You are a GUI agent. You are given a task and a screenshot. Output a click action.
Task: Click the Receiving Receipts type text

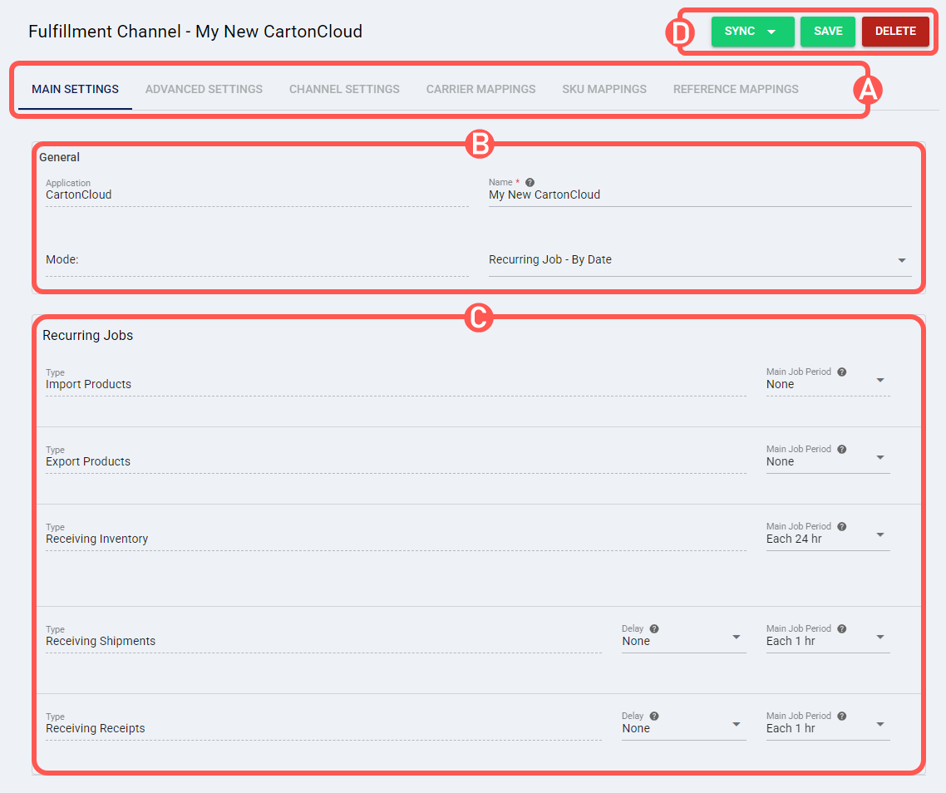coord(96,728)
